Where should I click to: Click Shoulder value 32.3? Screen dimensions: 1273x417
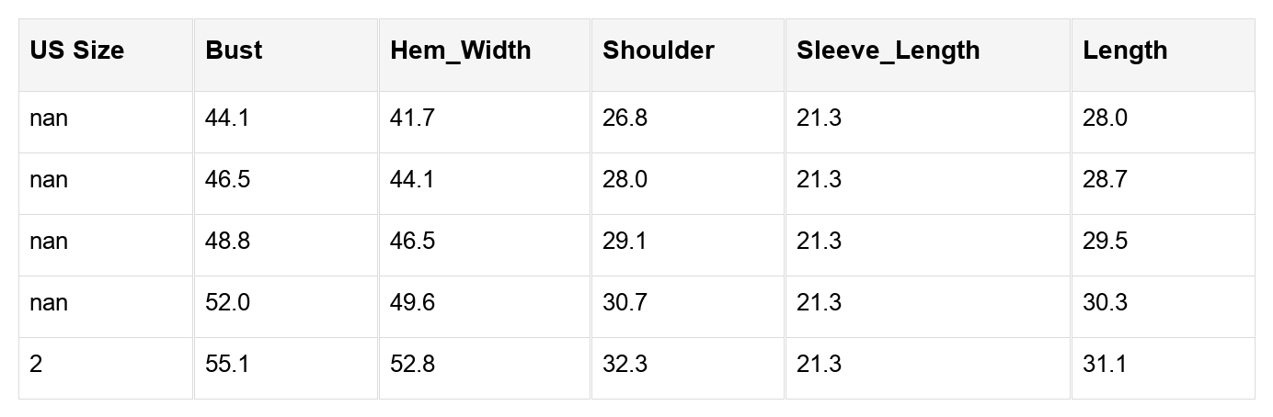[x=625, y=365]
